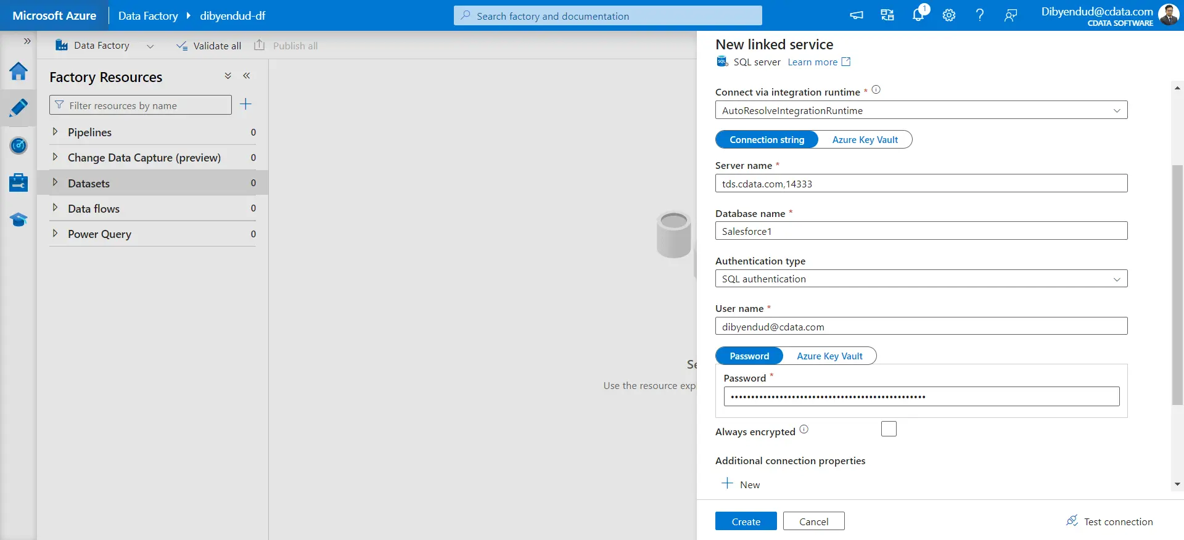Click Publish all
The height and width of the screenshot is (540, 1184).
click(x=286, y=46)
